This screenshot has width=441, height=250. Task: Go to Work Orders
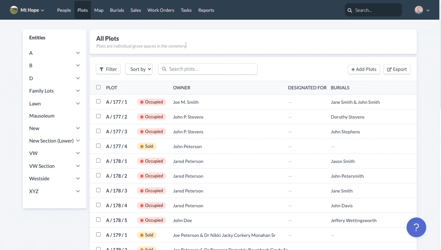coord(161,10)
